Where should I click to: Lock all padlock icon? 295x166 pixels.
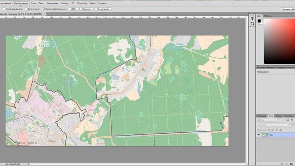coord(281,130)
